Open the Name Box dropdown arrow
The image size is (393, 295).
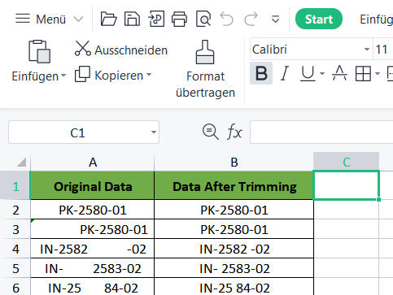(154, 132)
